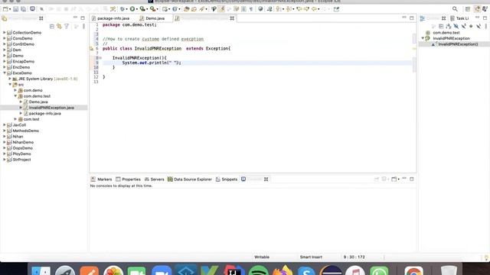Switch to the package-info.java editor tab
The width and height of the screenshot is (490, 275).
110,18
